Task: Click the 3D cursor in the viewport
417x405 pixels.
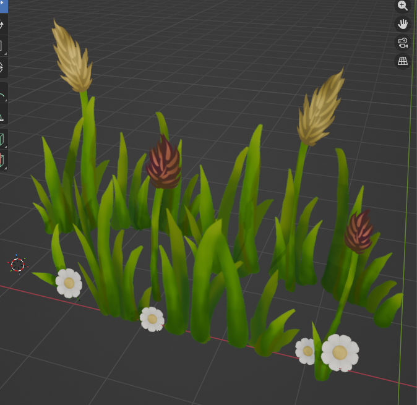Action: point(18,265)
